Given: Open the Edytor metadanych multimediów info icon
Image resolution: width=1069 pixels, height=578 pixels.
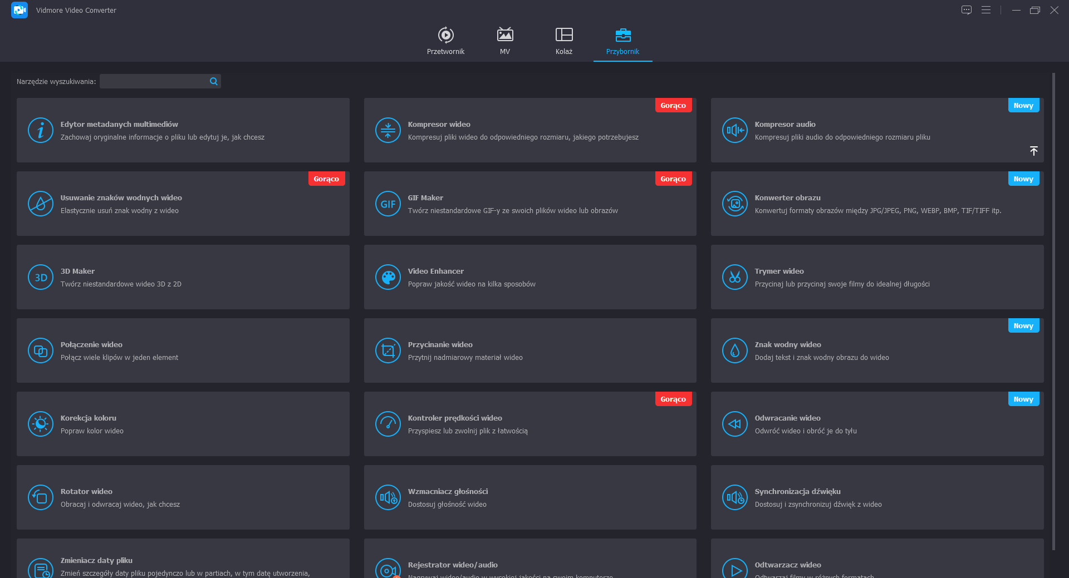Looking at the screenshot, I should 41,130.
